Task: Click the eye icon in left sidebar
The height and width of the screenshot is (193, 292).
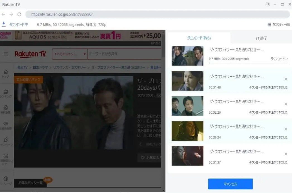Action: [x=6, y=124]
